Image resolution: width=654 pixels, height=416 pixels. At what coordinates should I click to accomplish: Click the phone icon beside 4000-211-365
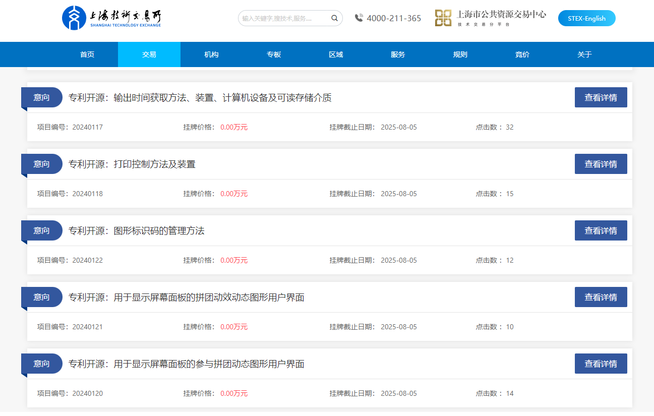[x=359, y=18]
